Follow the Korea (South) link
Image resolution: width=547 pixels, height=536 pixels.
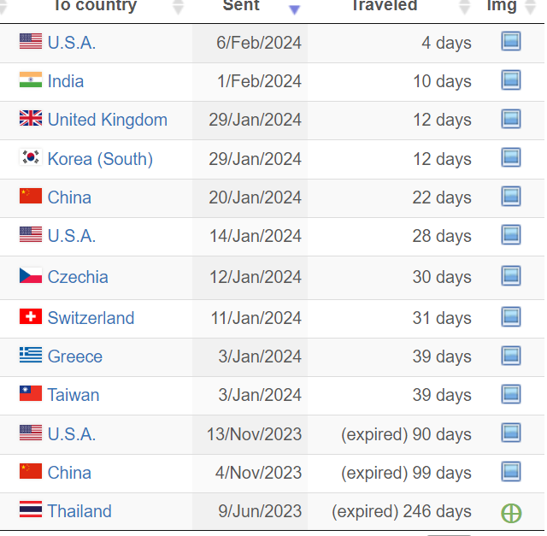[100, 159]
